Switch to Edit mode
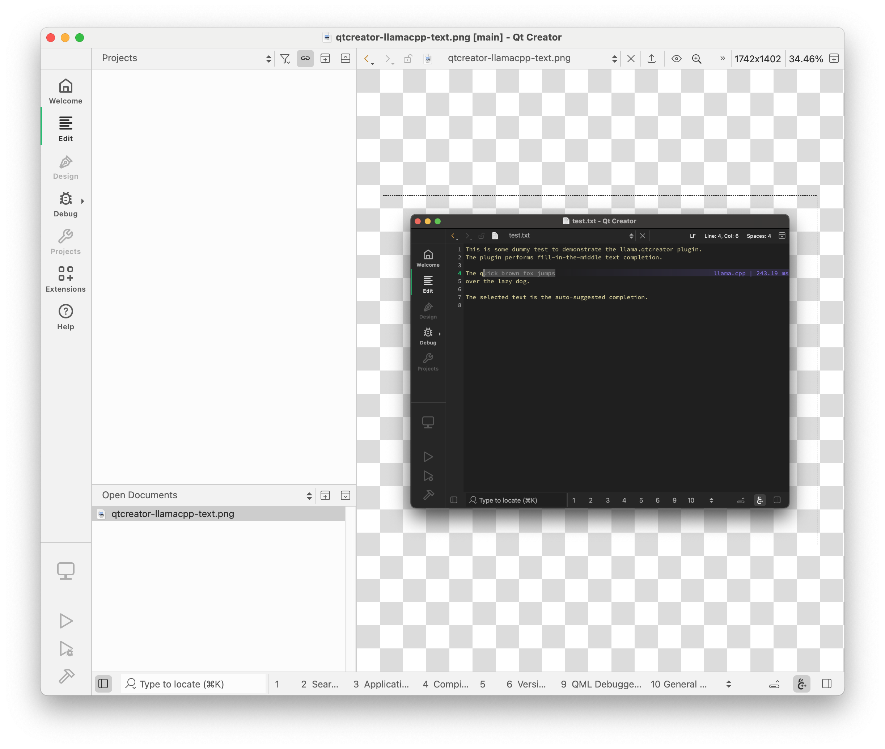This screenshot has width=885, height=749. tap(65, 129)
